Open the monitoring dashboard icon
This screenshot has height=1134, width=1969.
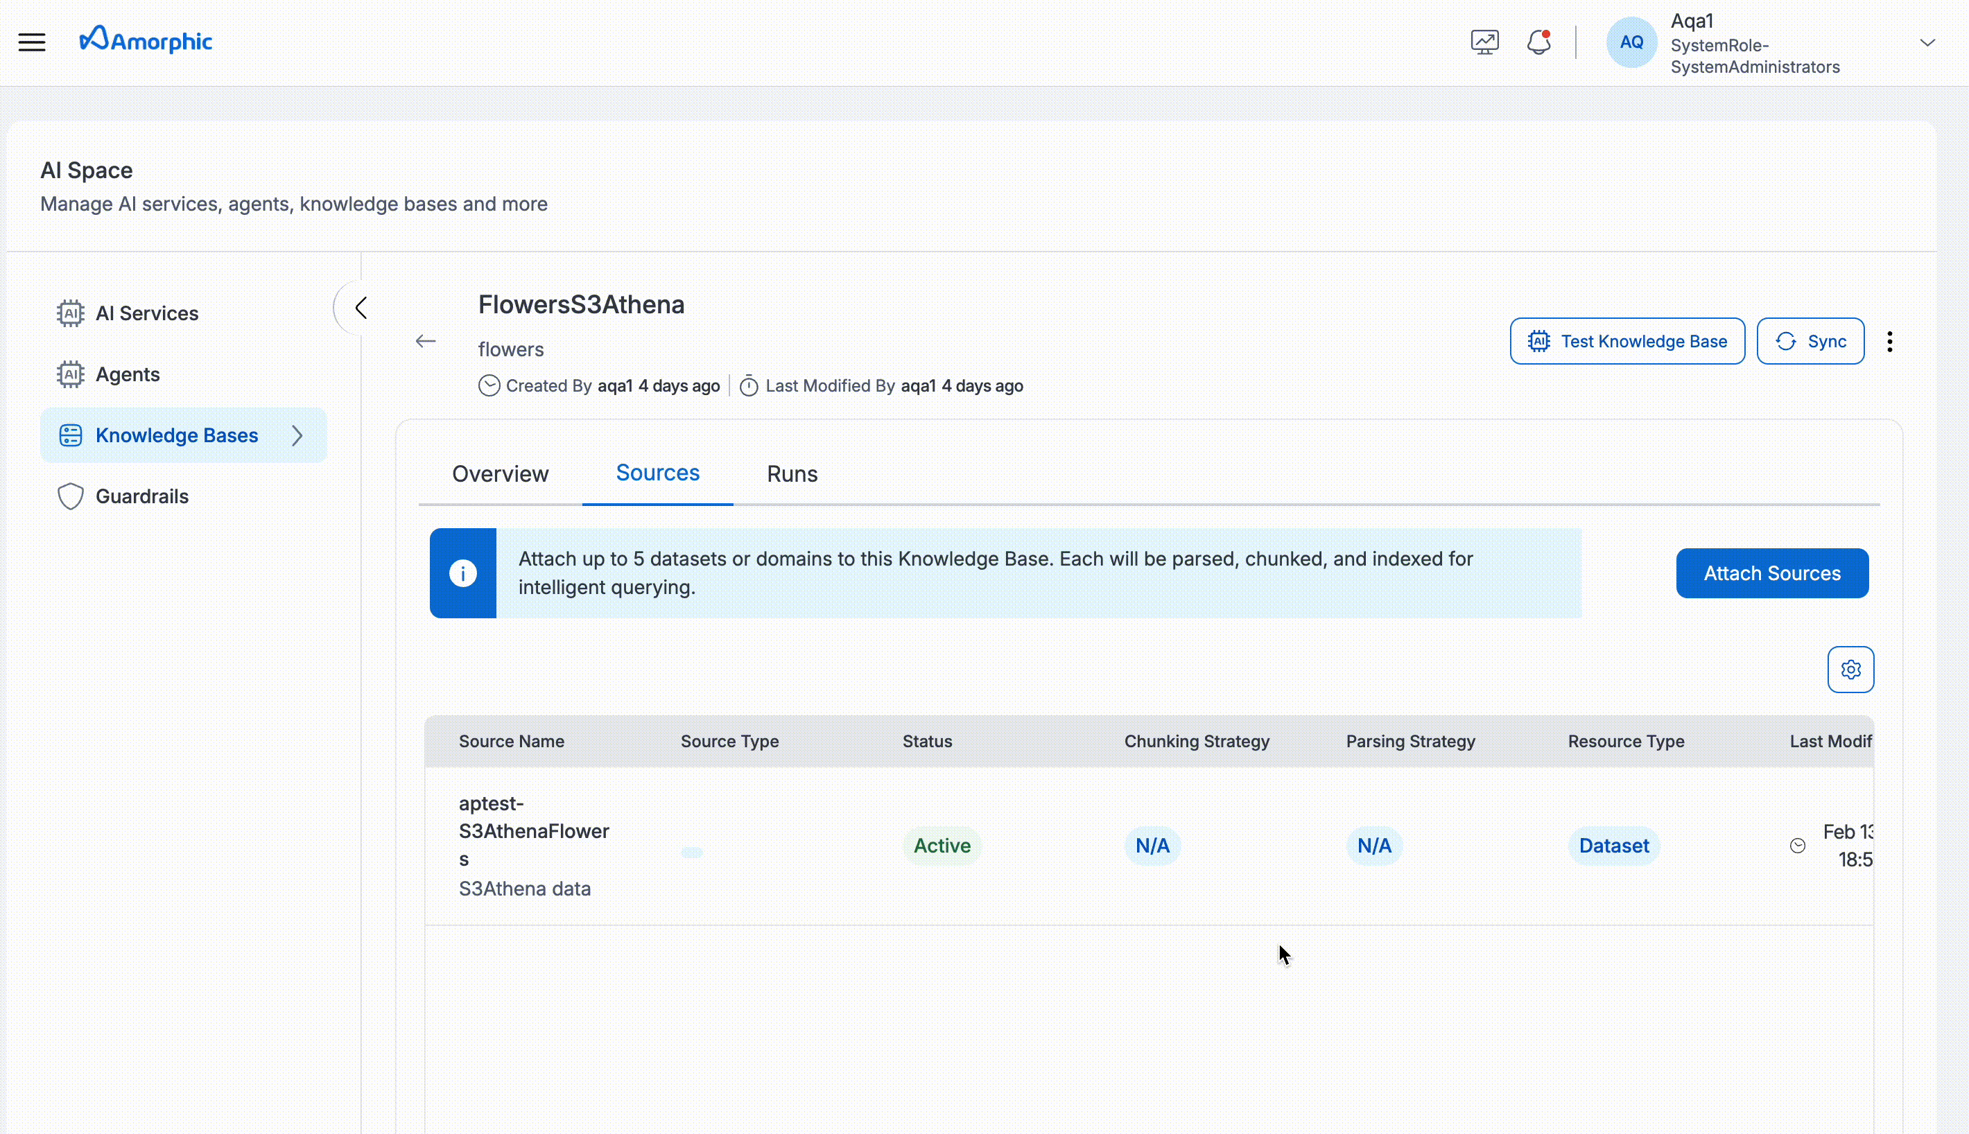[x=1484, y=42]
